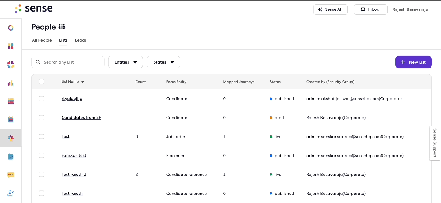
Task: Click the plus icon in New List
Action: (403, 62)
